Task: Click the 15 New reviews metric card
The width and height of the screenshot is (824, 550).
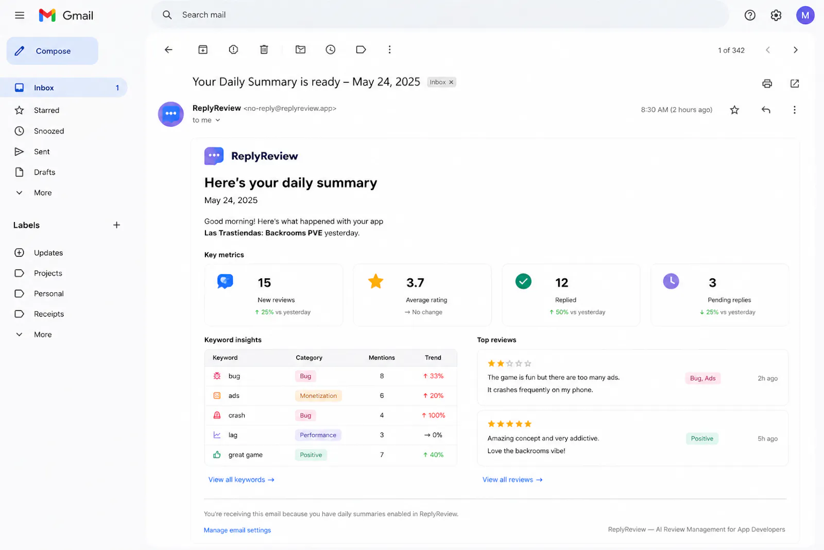Action: (x=273, y=295)
